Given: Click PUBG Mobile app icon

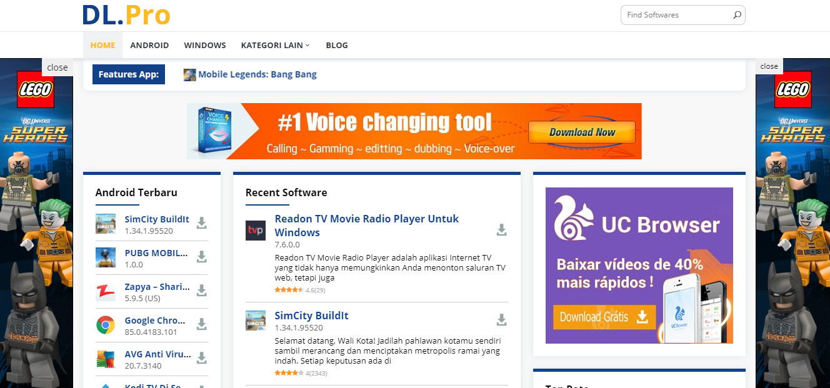Looking at the screenshot, I should click(106, 257).
